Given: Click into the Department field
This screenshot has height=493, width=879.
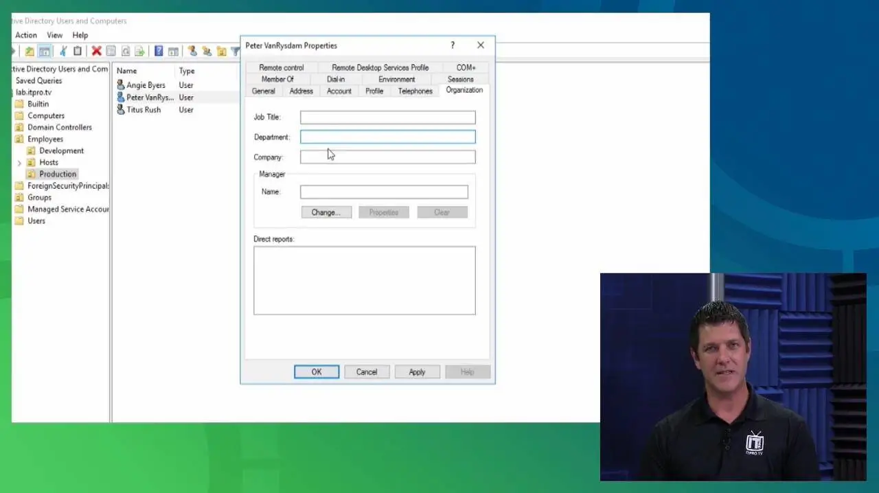Looking at the screenshot, I should (387, 137).
